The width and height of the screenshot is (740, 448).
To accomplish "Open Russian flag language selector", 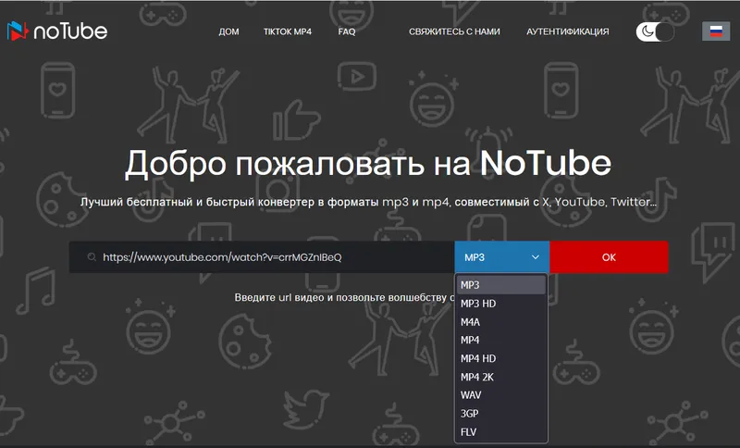I will (716, 31).
